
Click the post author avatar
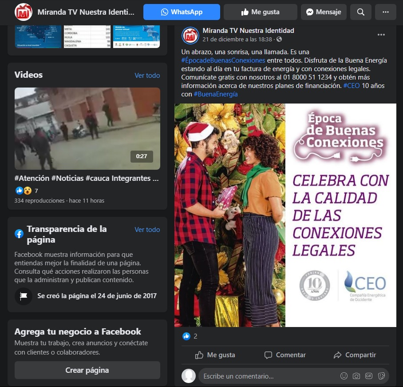[x=190, y=35]
